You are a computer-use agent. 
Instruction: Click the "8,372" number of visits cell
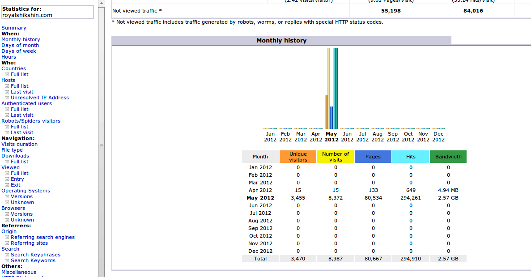pos(336,198)
